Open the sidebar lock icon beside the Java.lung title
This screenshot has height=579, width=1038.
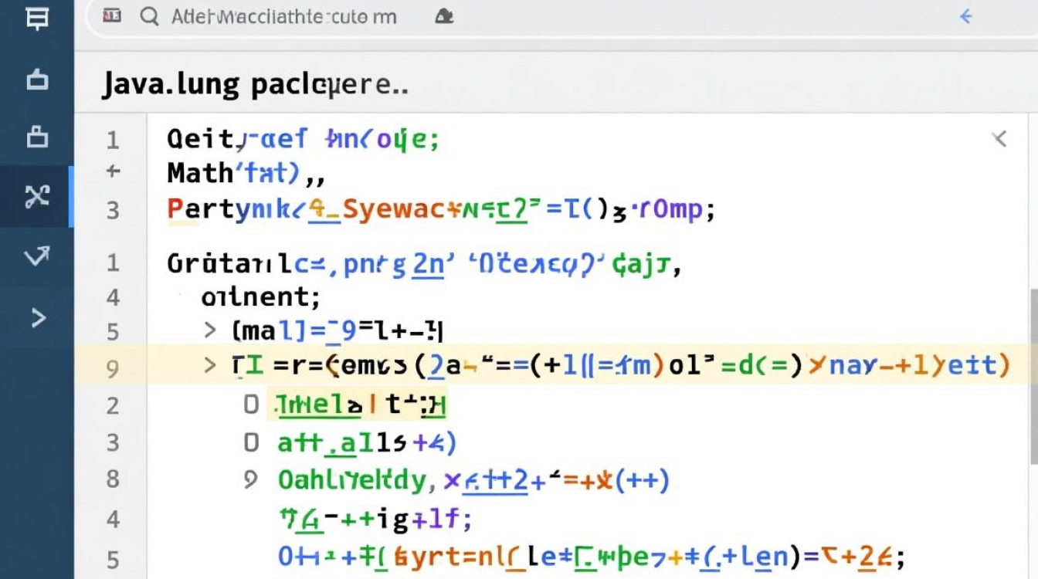[x=36, y=79]
